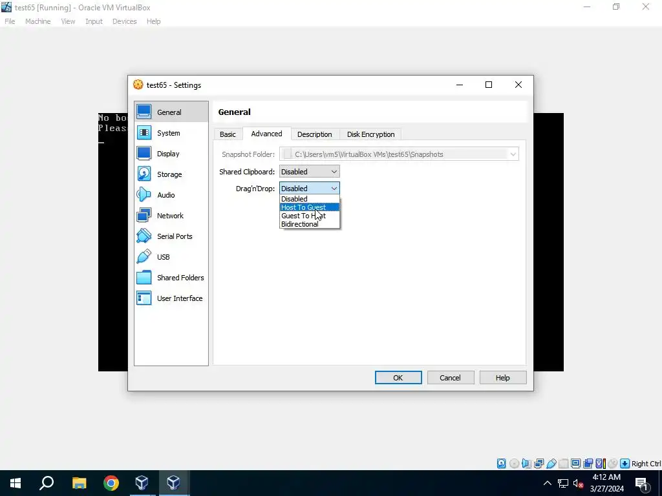Open the View menu
Viewport: 662px width, 496px height.
tap(68, 21)
